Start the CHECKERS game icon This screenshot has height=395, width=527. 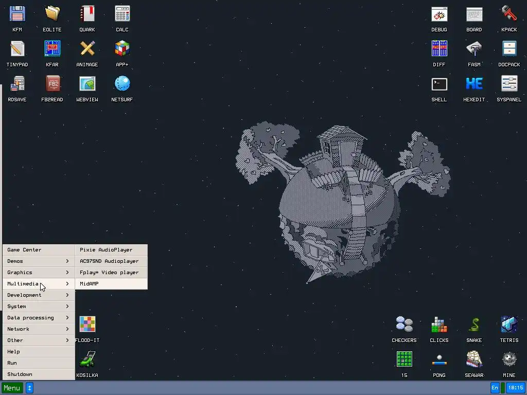pos(405,325)
